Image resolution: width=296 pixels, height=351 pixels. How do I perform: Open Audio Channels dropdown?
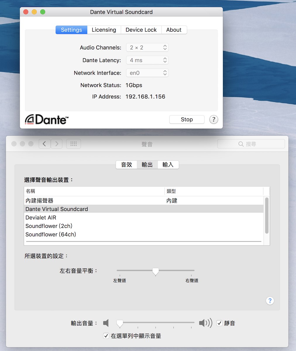pyautogui.click(x=147, y=47)
